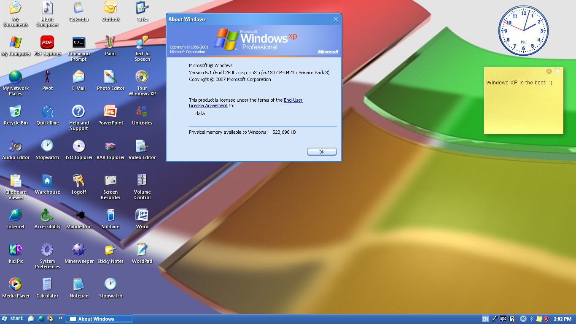Open the Text To Speech icon

(x=142, y=49)
